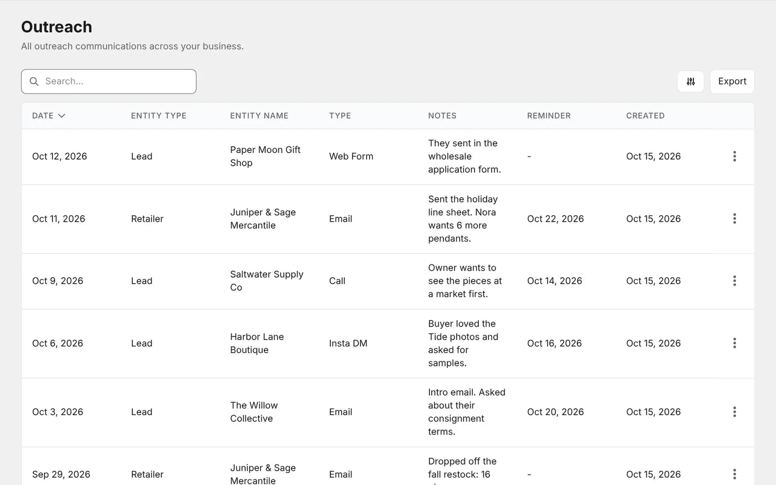
Task: Click the Tide photos and samples note
Action: coord(463,343)
